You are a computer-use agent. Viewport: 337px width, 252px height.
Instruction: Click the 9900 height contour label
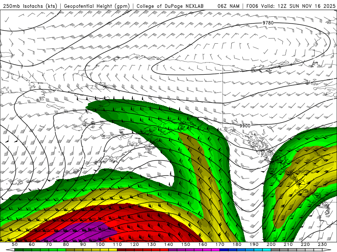coord(245,126)
